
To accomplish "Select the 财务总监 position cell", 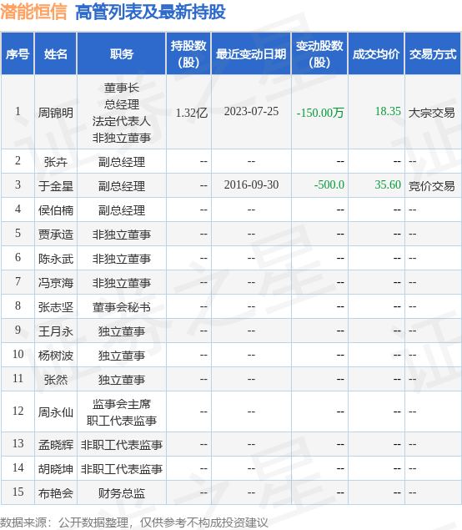I will tap(122, 493).
